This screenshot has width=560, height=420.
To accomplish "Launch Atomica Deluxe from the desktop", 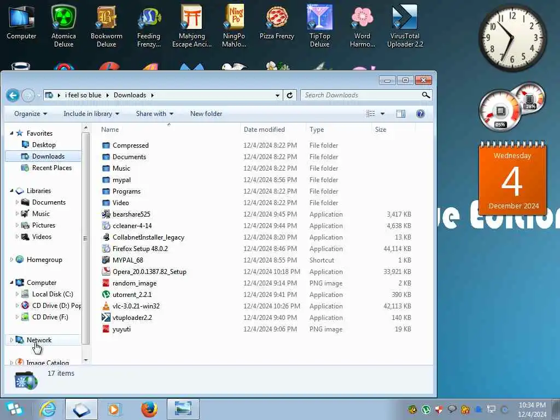I will (x=63, y=26).
